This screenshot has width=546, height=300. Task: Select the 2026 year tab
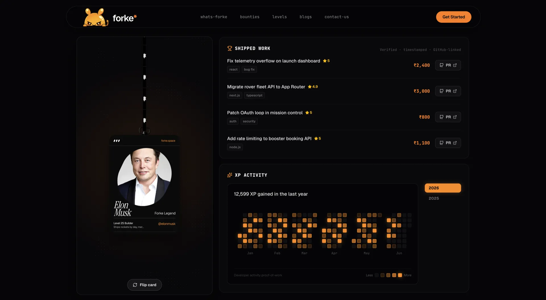(443, 188)
